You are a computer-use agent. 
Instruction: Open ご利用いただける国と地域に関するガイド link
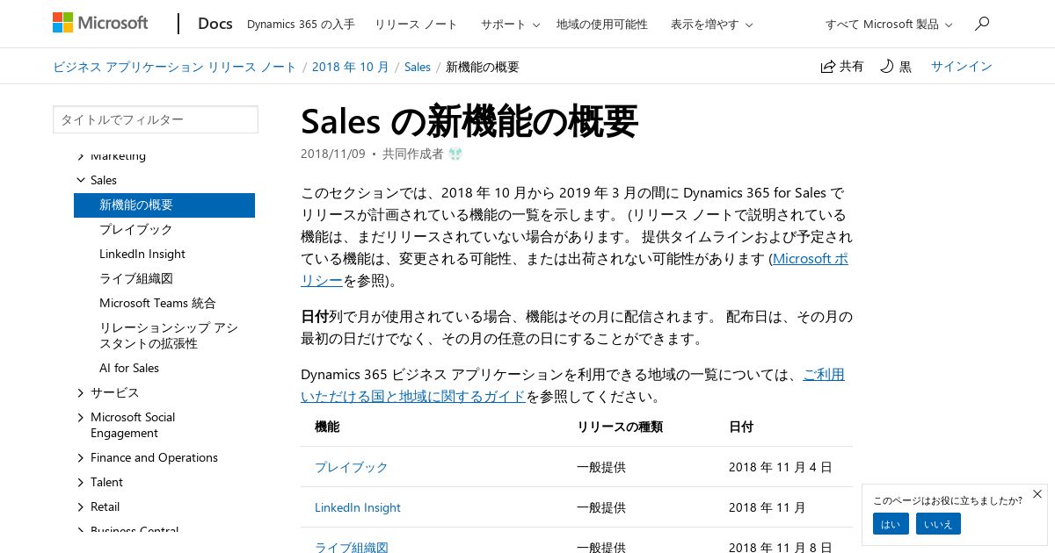click(x=413, y=397)
